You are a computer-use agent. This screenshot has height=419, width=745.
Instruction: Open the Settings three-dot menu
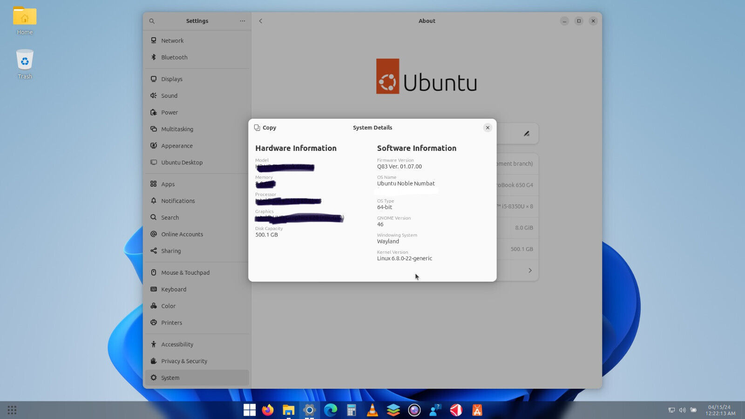242,21
